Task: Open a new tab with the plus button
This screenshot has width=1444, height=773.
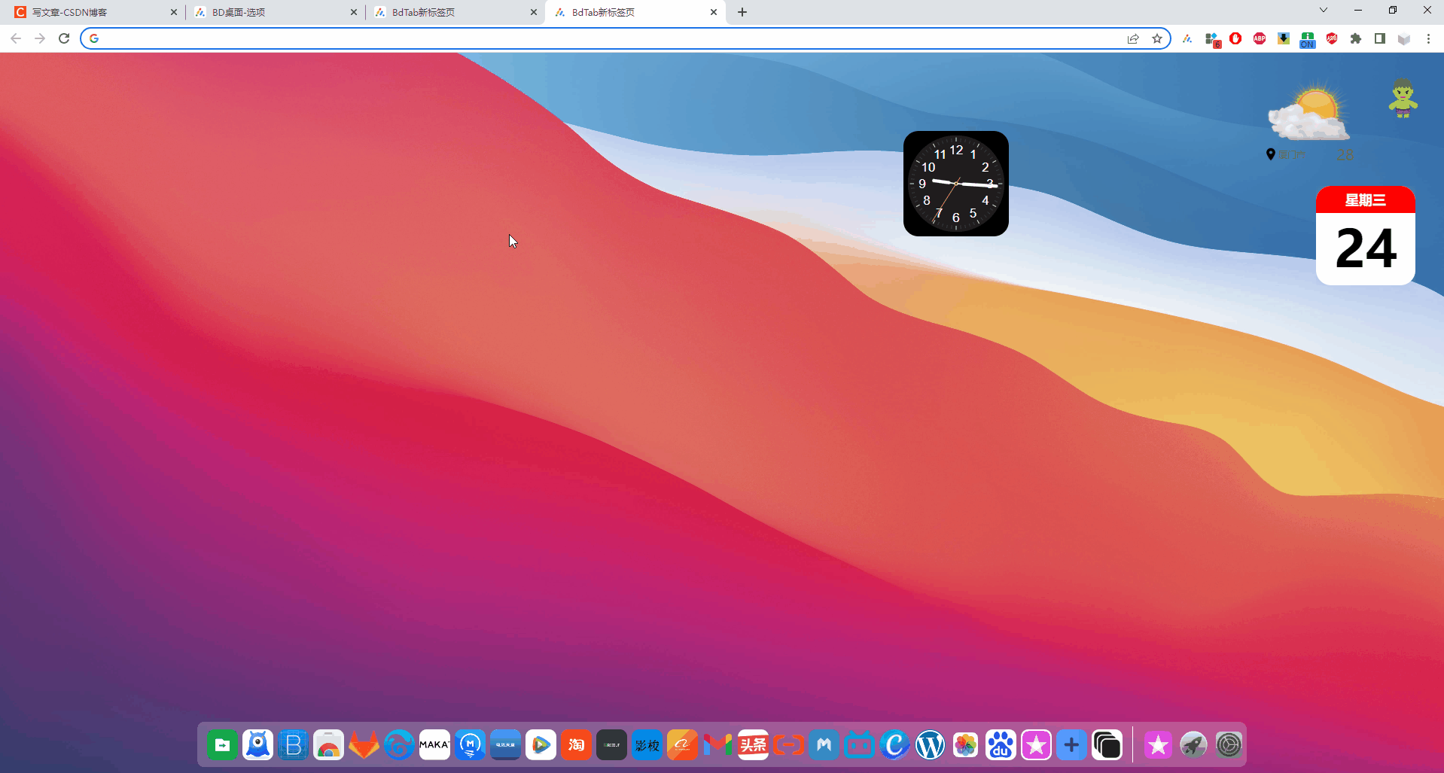Action: click(x=742, y=12)
